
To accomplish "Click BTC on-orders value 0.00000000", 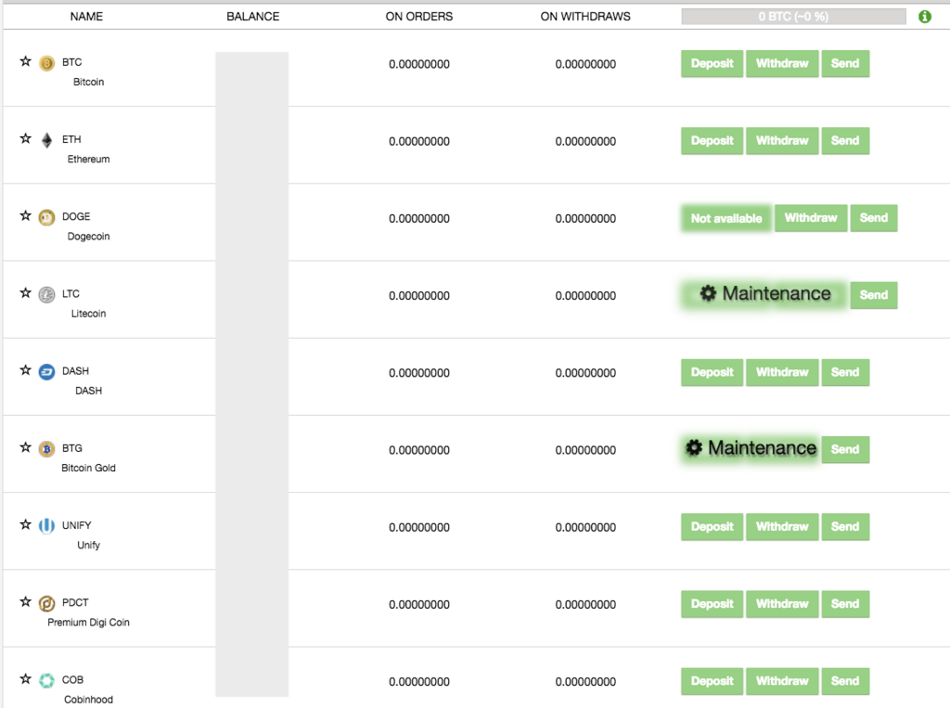I will 419,64.
